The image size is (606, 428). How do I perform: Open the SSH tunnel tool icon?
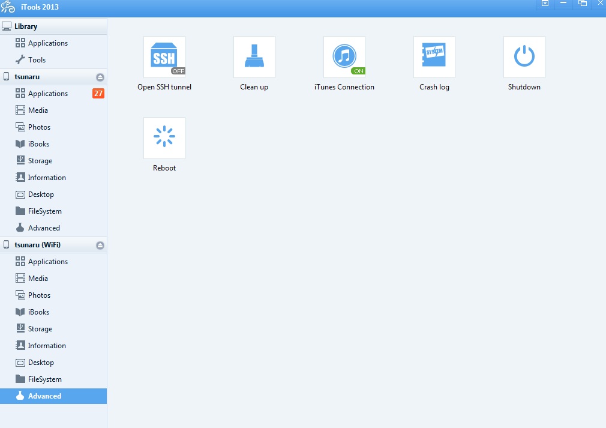[x=164, y=57]
